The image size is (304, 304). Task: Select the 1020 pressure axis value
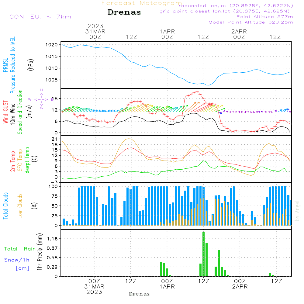coord(52,45)
